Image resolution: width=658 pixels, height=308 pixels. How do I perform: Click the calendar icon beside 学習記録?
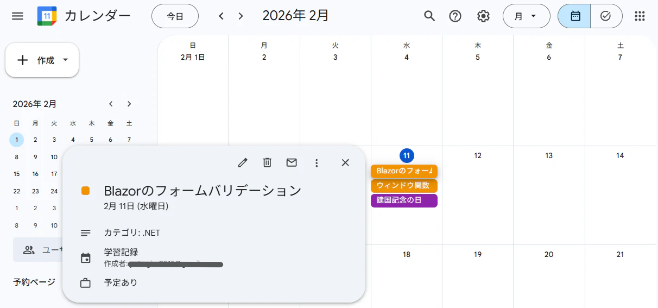click(x=85, y=257)
